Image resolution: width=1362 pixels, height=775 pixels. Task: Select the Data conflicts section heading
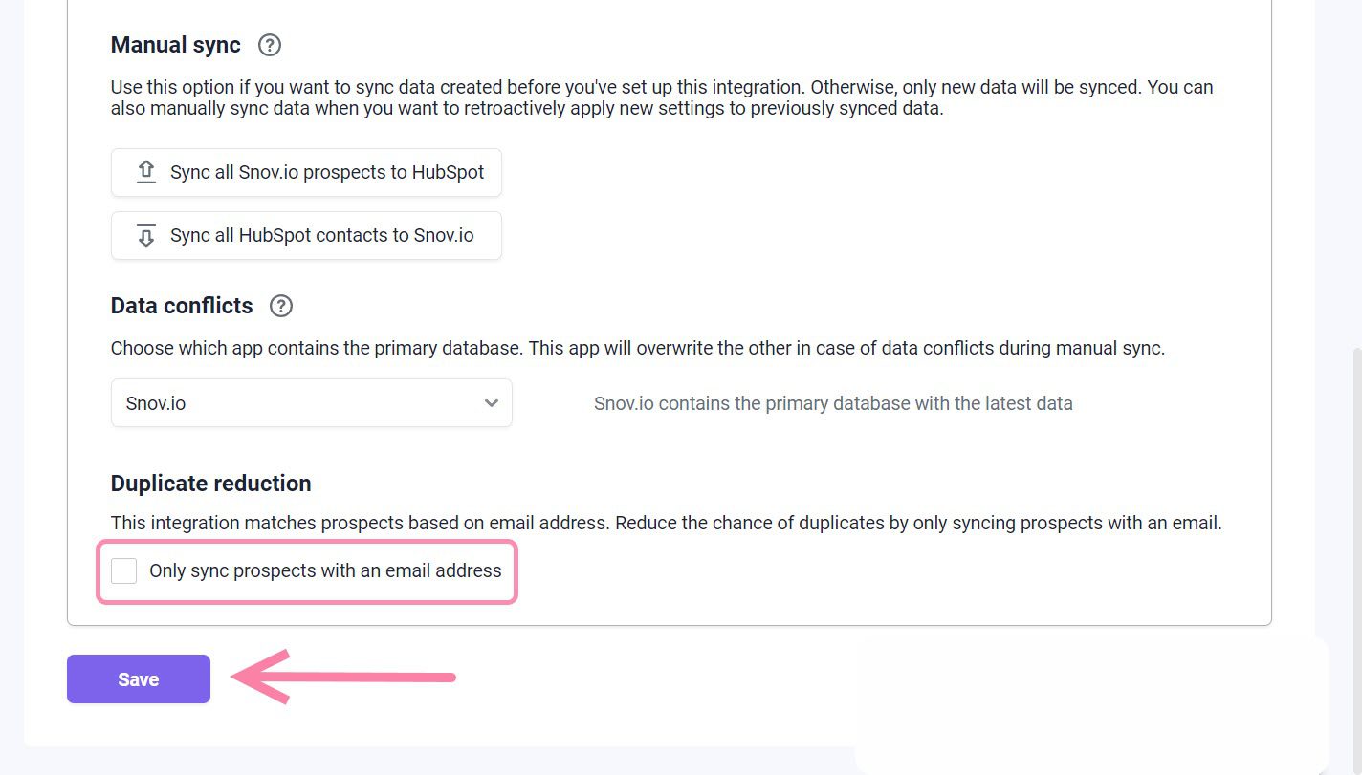(181, 306)
